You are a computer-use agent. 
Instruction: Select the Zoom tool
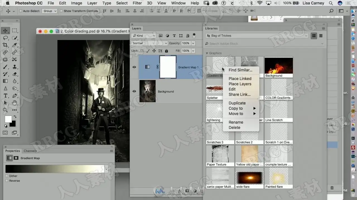5,110
